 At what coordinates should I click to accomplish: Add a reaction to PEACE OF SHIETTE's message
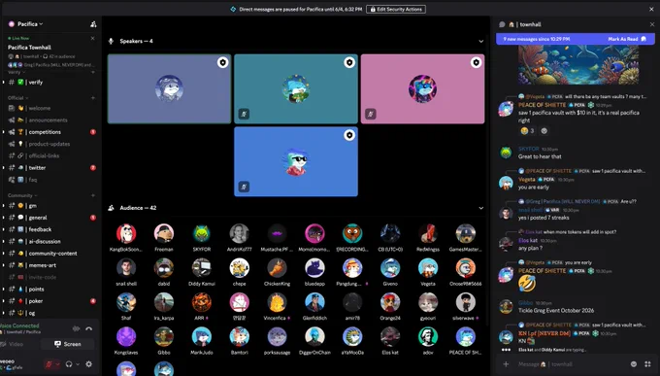[544, 130]
